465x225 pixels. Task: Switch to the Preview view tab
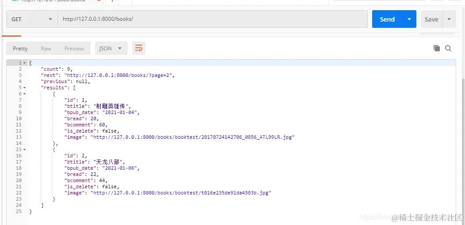click(74, 48)
